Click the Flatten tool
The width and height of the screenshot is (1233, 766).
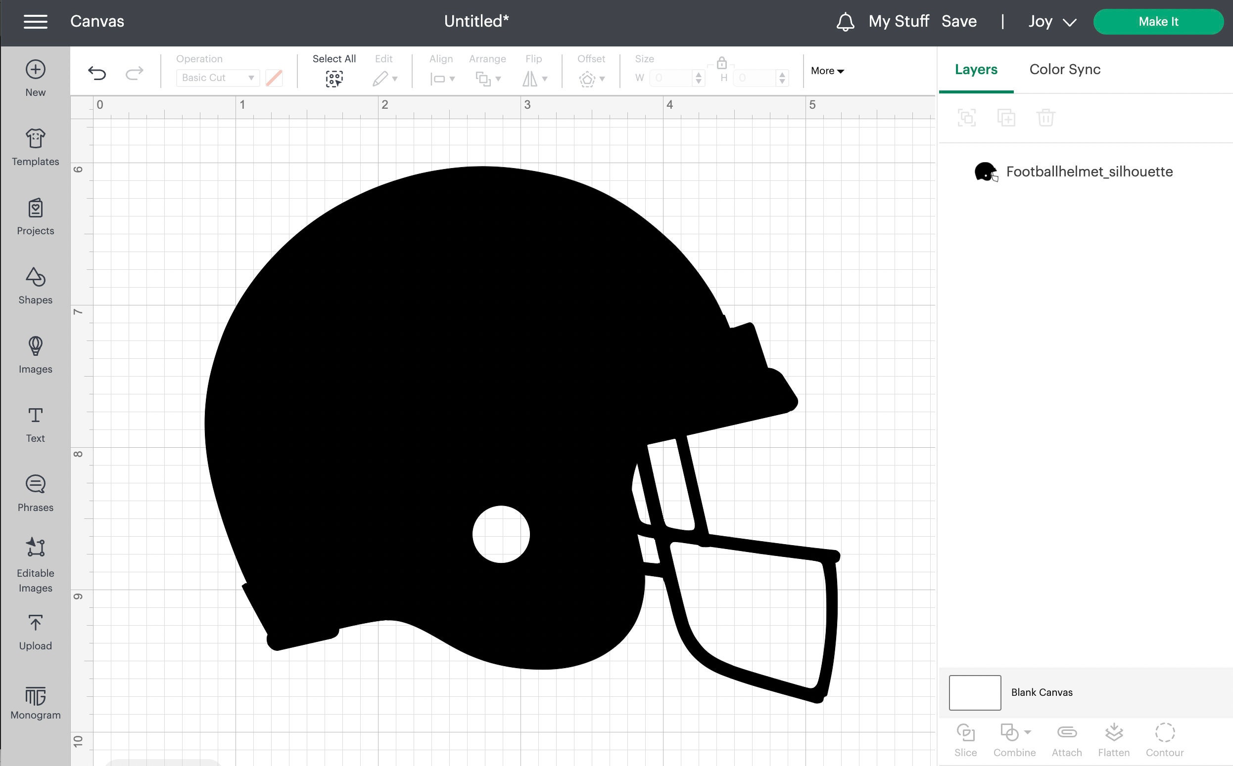pos(1114,740)
